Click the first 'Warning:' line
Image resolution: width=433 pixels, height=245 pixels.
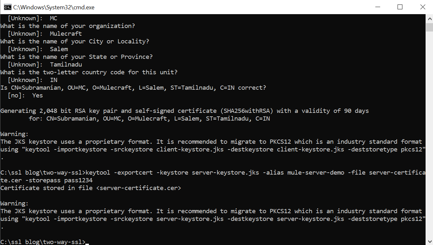tap(14, 134)
